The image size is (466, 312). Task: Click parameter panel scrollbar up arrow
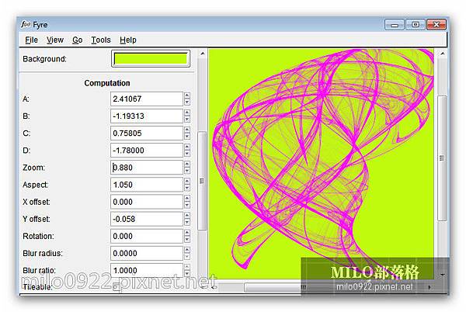coord(203,54)
